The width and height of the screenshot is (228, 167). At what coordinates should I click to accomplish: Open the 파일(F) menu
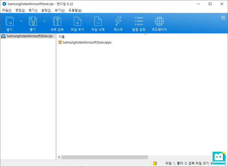pos(7,10)
